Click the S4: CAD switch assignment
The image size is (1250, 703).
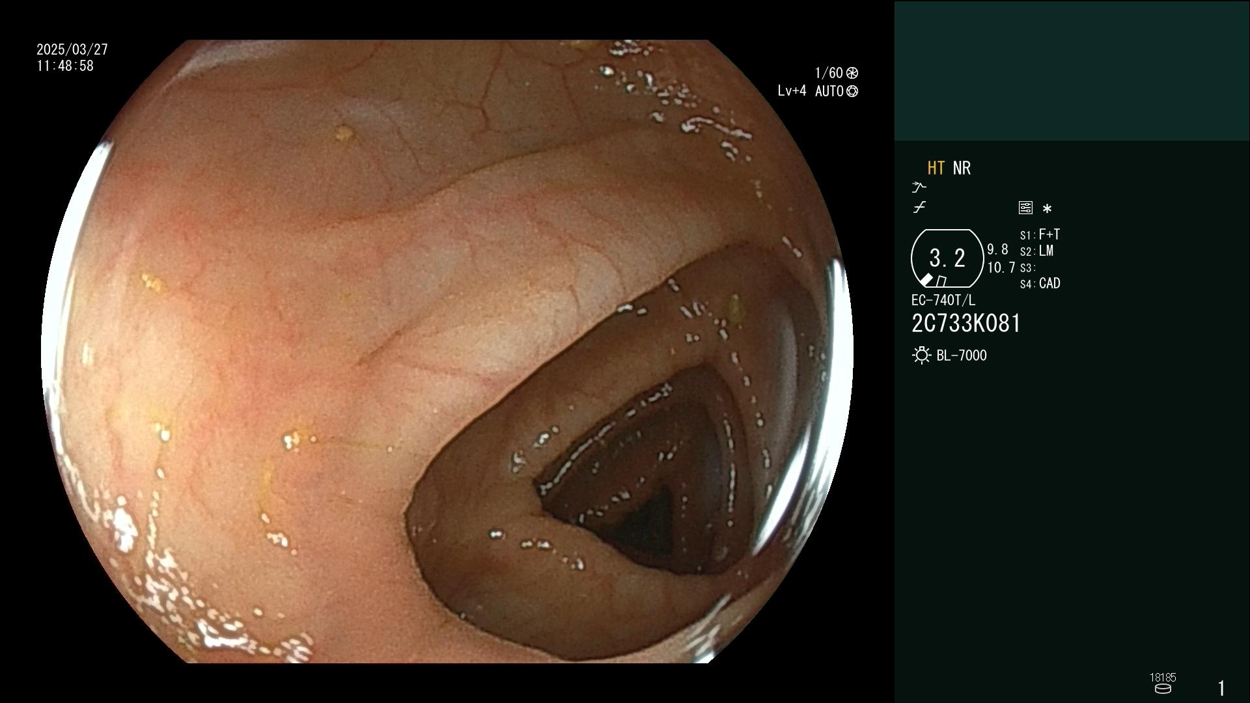point(1040,284)
